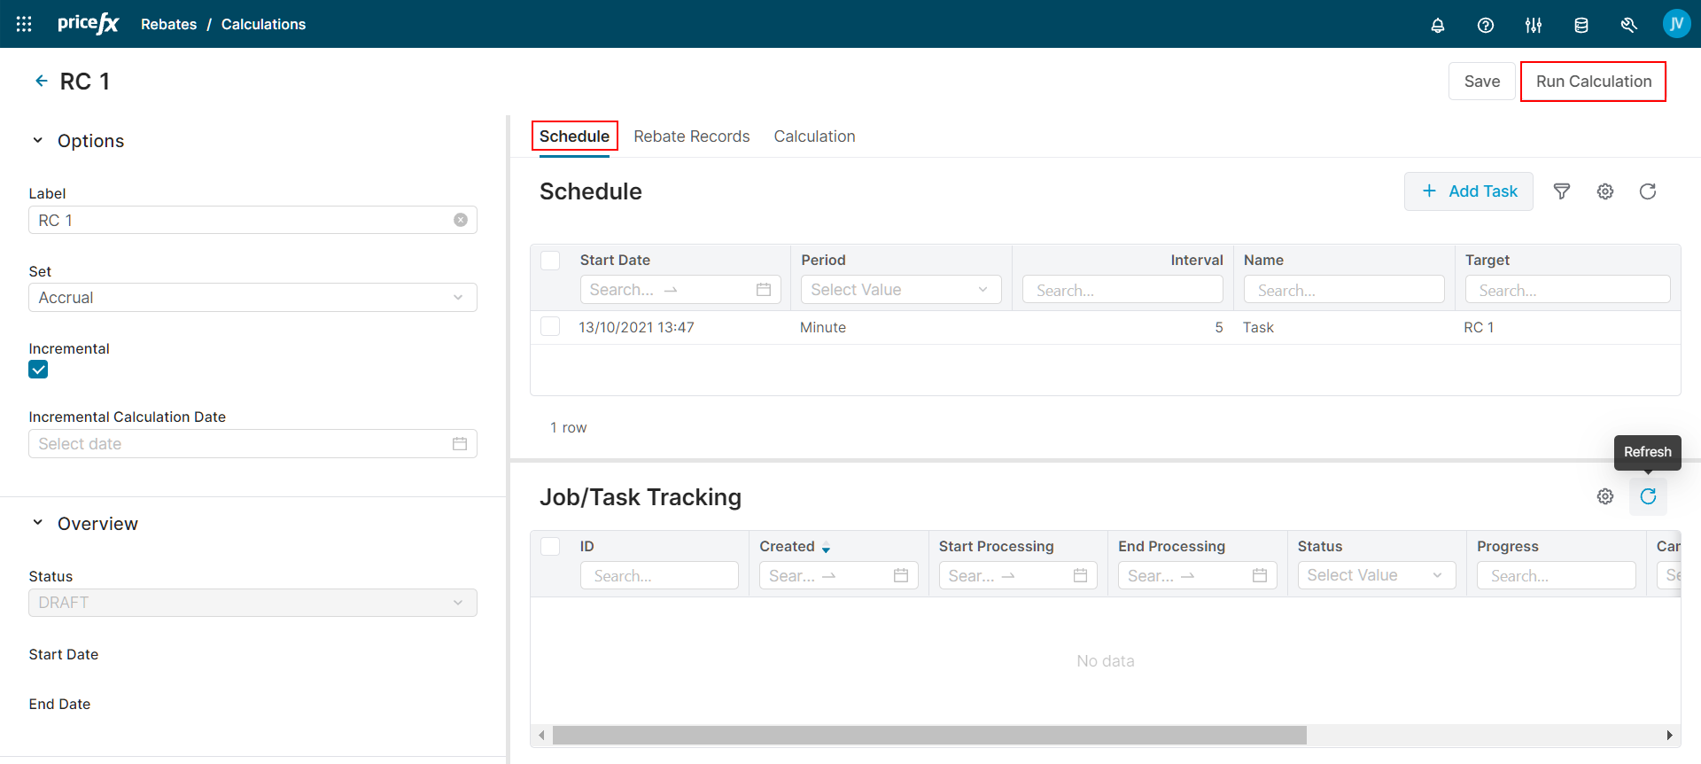The height and width of the screenshot is (764, 1701).
Task: Open the app grid launcher icon
Action: click(24, 24)
